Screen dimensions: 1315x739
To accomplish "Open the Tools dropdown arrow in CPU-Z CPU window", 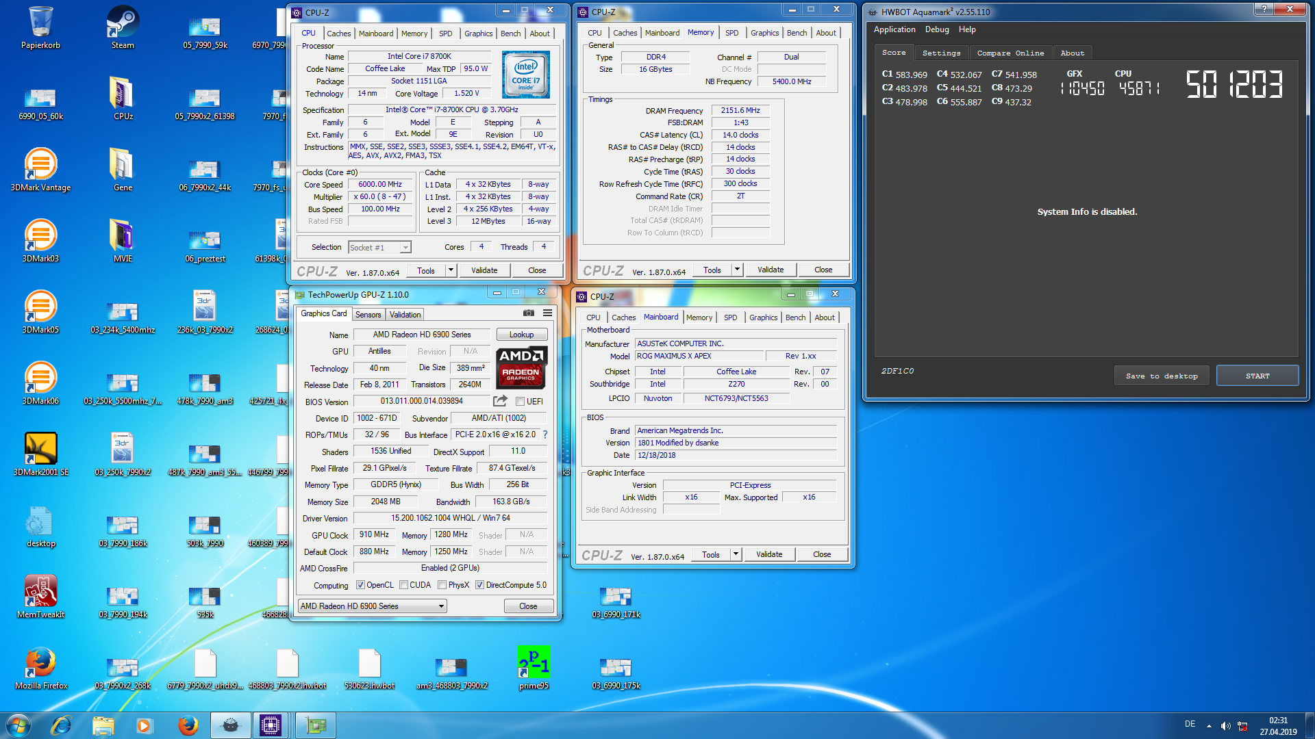I will [x=451, y=270].
